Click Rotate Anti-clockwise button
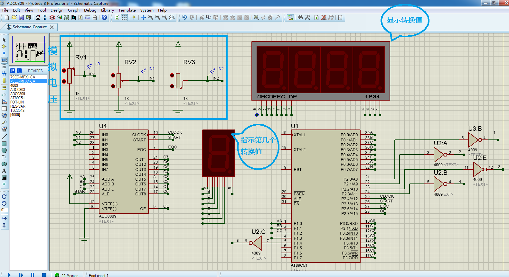 tap(4, 203)
